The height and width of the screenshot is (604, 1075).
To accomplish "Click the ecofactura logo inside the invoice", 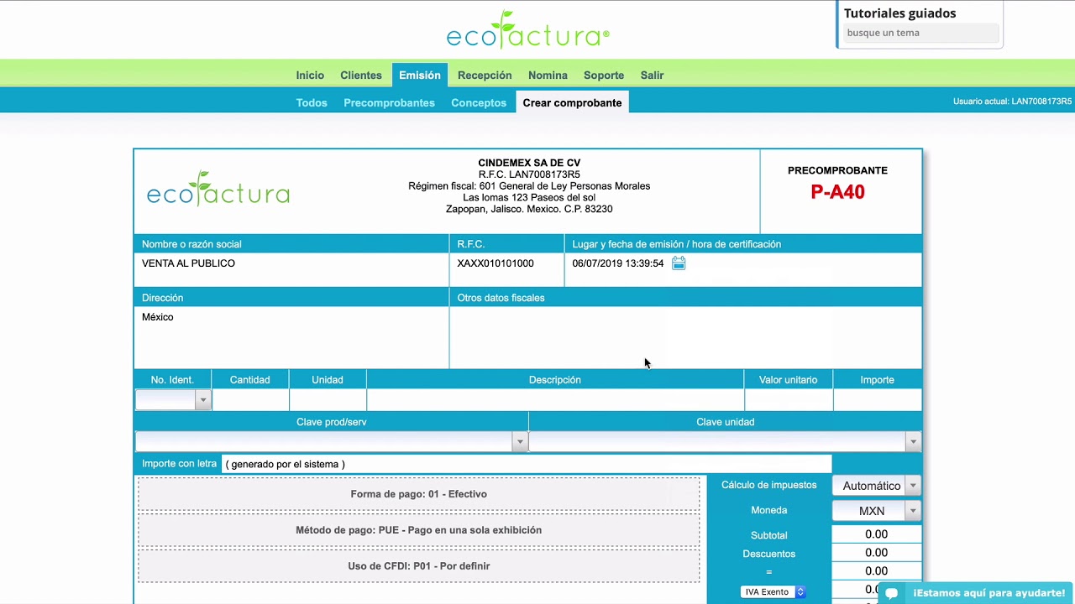I will coord(218,189).
